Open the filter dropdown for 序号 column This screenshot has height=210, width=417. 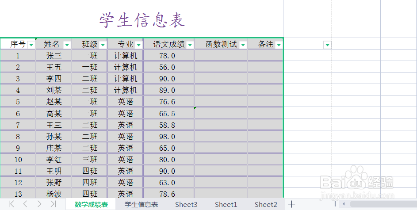[31, 45]
